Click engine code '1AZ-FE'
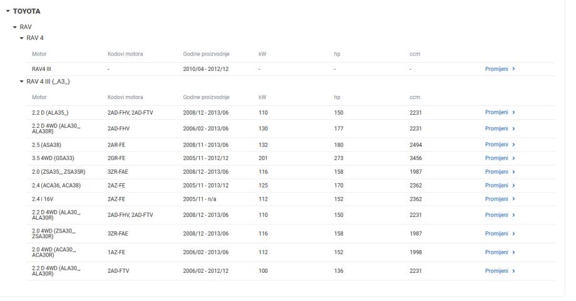Image resolution: width=576 pixels, height=301 pixels. coord(116,253)
